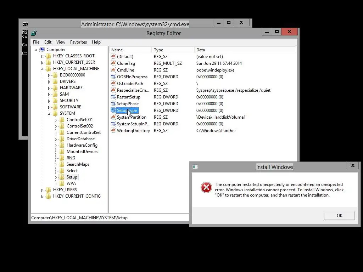Click the cmd.exe window icon
This screenshot has height=272, width=363.
click(x=26, y=24)
